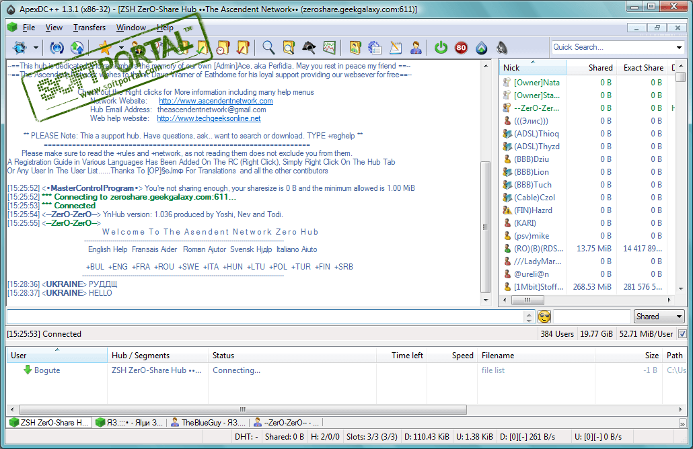Switch to ZSH ZerO-Share H... tab

point(50,423)
